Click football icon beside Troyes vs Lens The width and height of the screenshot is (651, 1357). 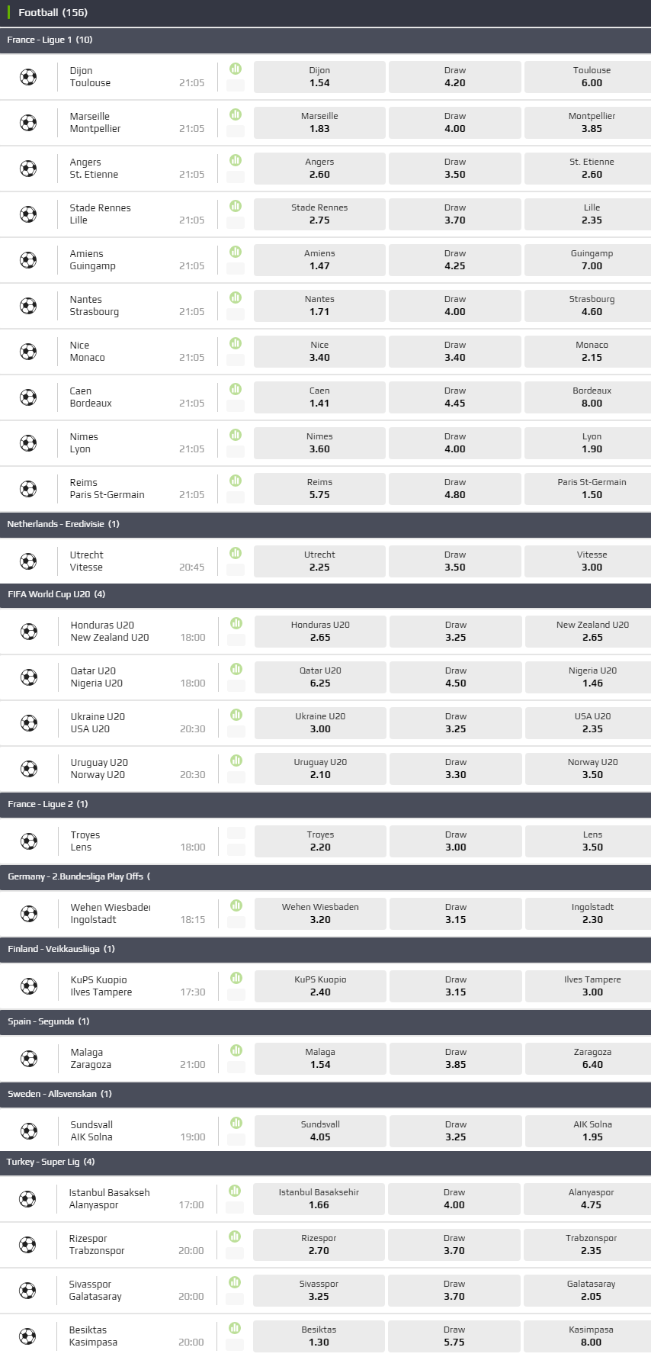pos(29,841)
